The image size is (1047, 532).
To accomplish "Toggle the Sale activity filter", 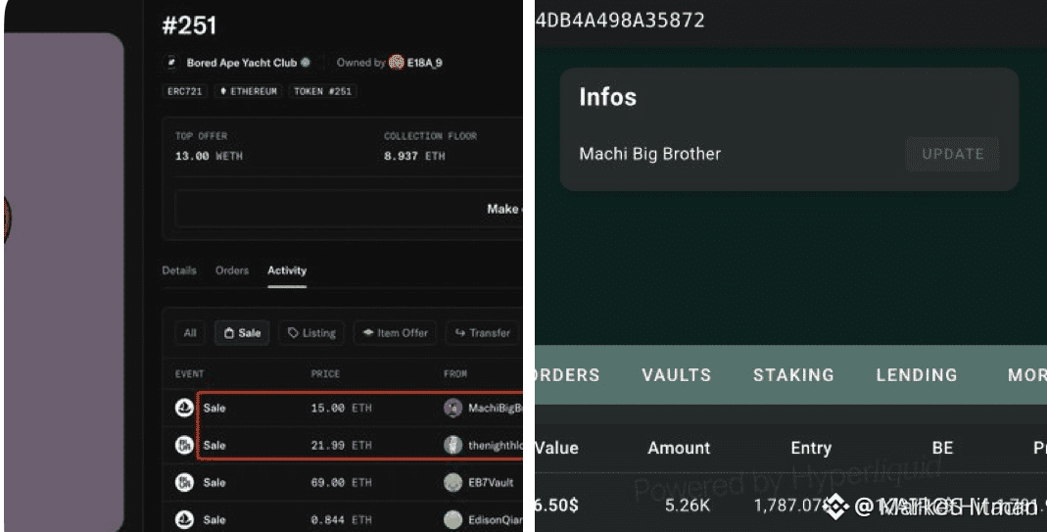I will click(x=242, y=333).
